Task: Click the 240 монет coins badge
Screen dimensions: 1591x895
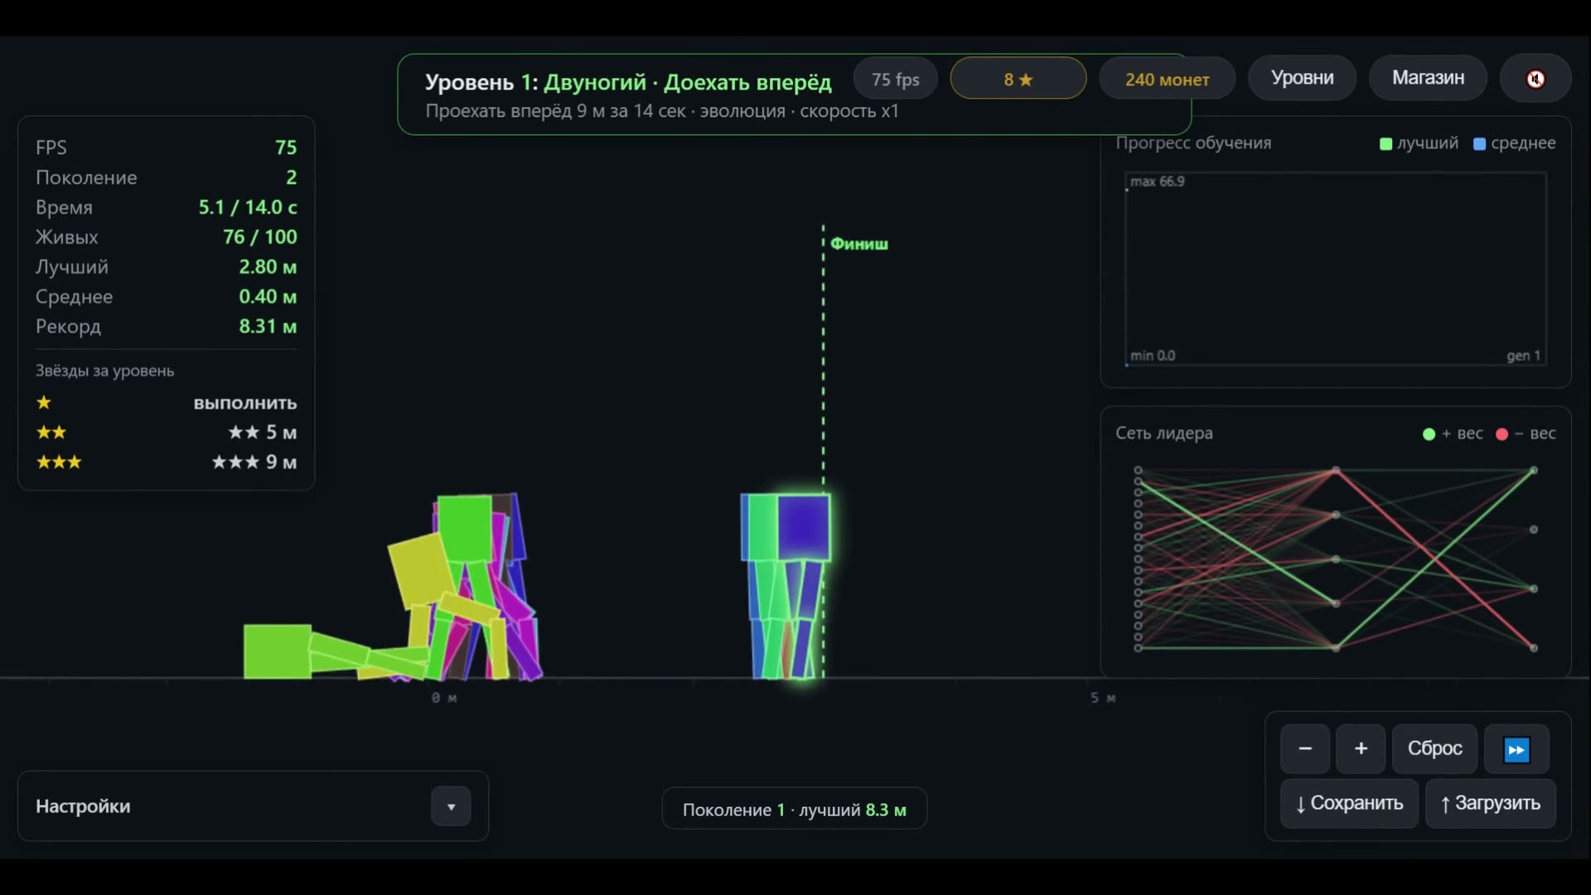Action: (1167, 80)
